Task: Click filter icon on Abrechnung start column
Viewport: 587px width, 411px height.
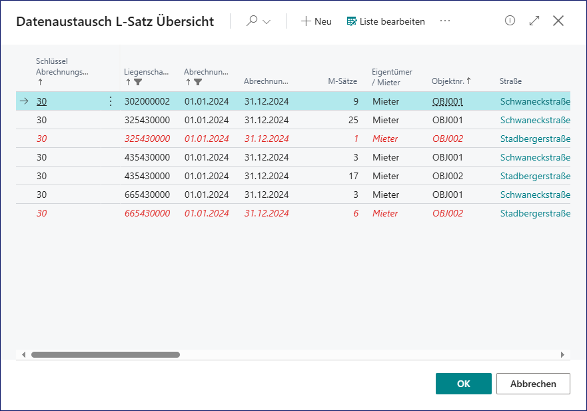Action: tap(198, 82)
